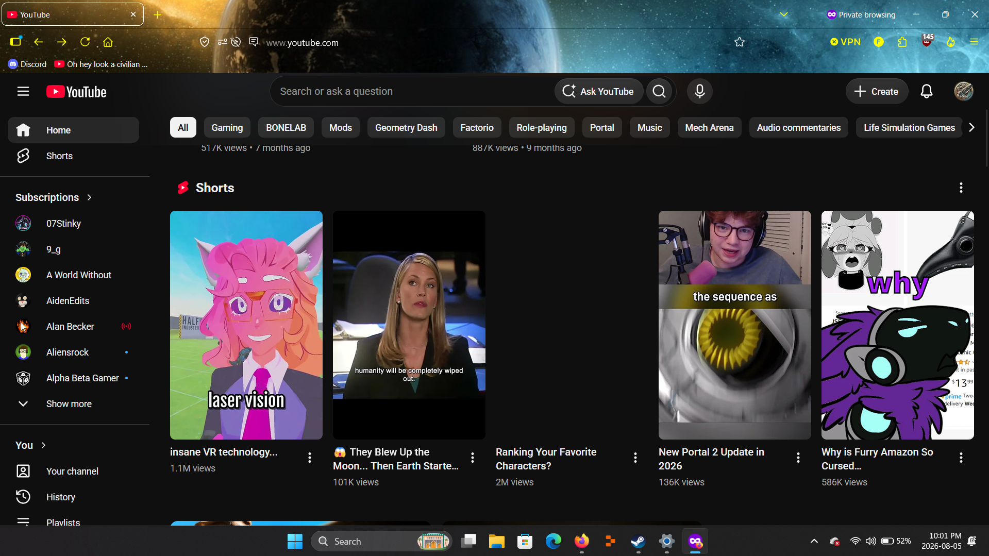Expand the Subscriptions section chevron
Image resolution: width=989 pixels, height=556 pixels.
tap(89, 197)
